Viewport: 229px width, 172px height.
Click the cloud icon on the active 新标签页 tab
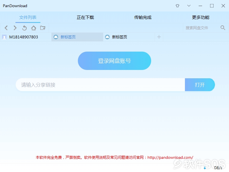click(x=56, y=37)
